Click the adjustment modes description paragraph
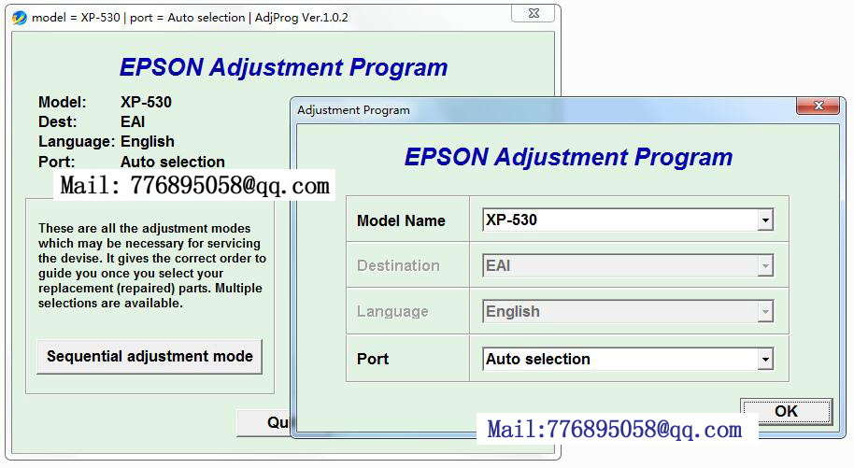The height and width of the screenshot is (468, 854). (152, 266)
